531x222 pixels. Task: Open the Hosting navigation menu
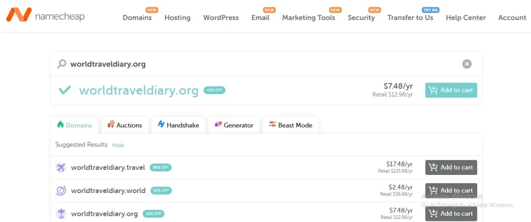click(x=177, y=18)
